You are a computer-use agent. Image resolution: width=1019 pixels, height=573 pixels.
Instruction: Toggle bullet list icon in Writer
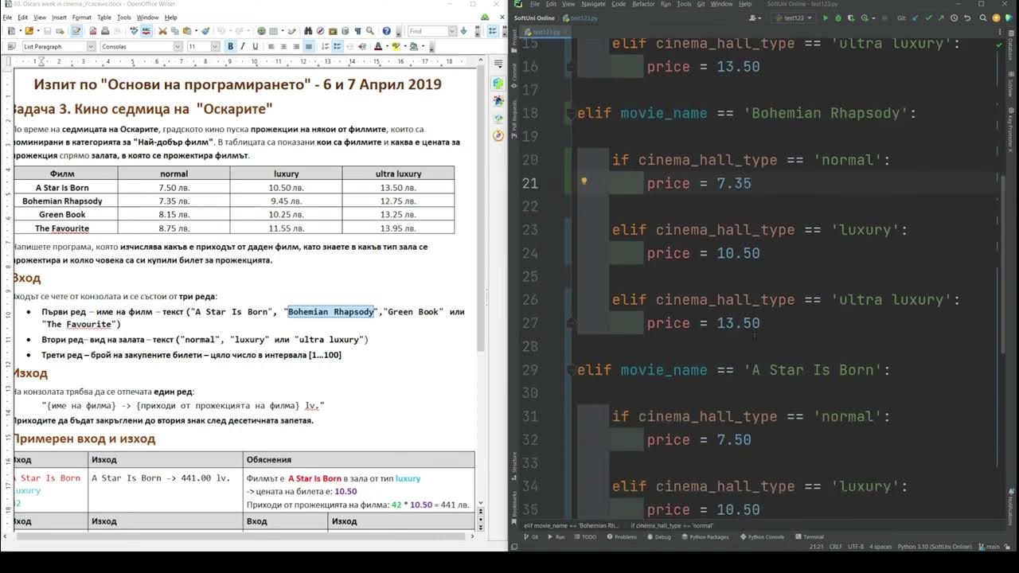click(338, 46)
